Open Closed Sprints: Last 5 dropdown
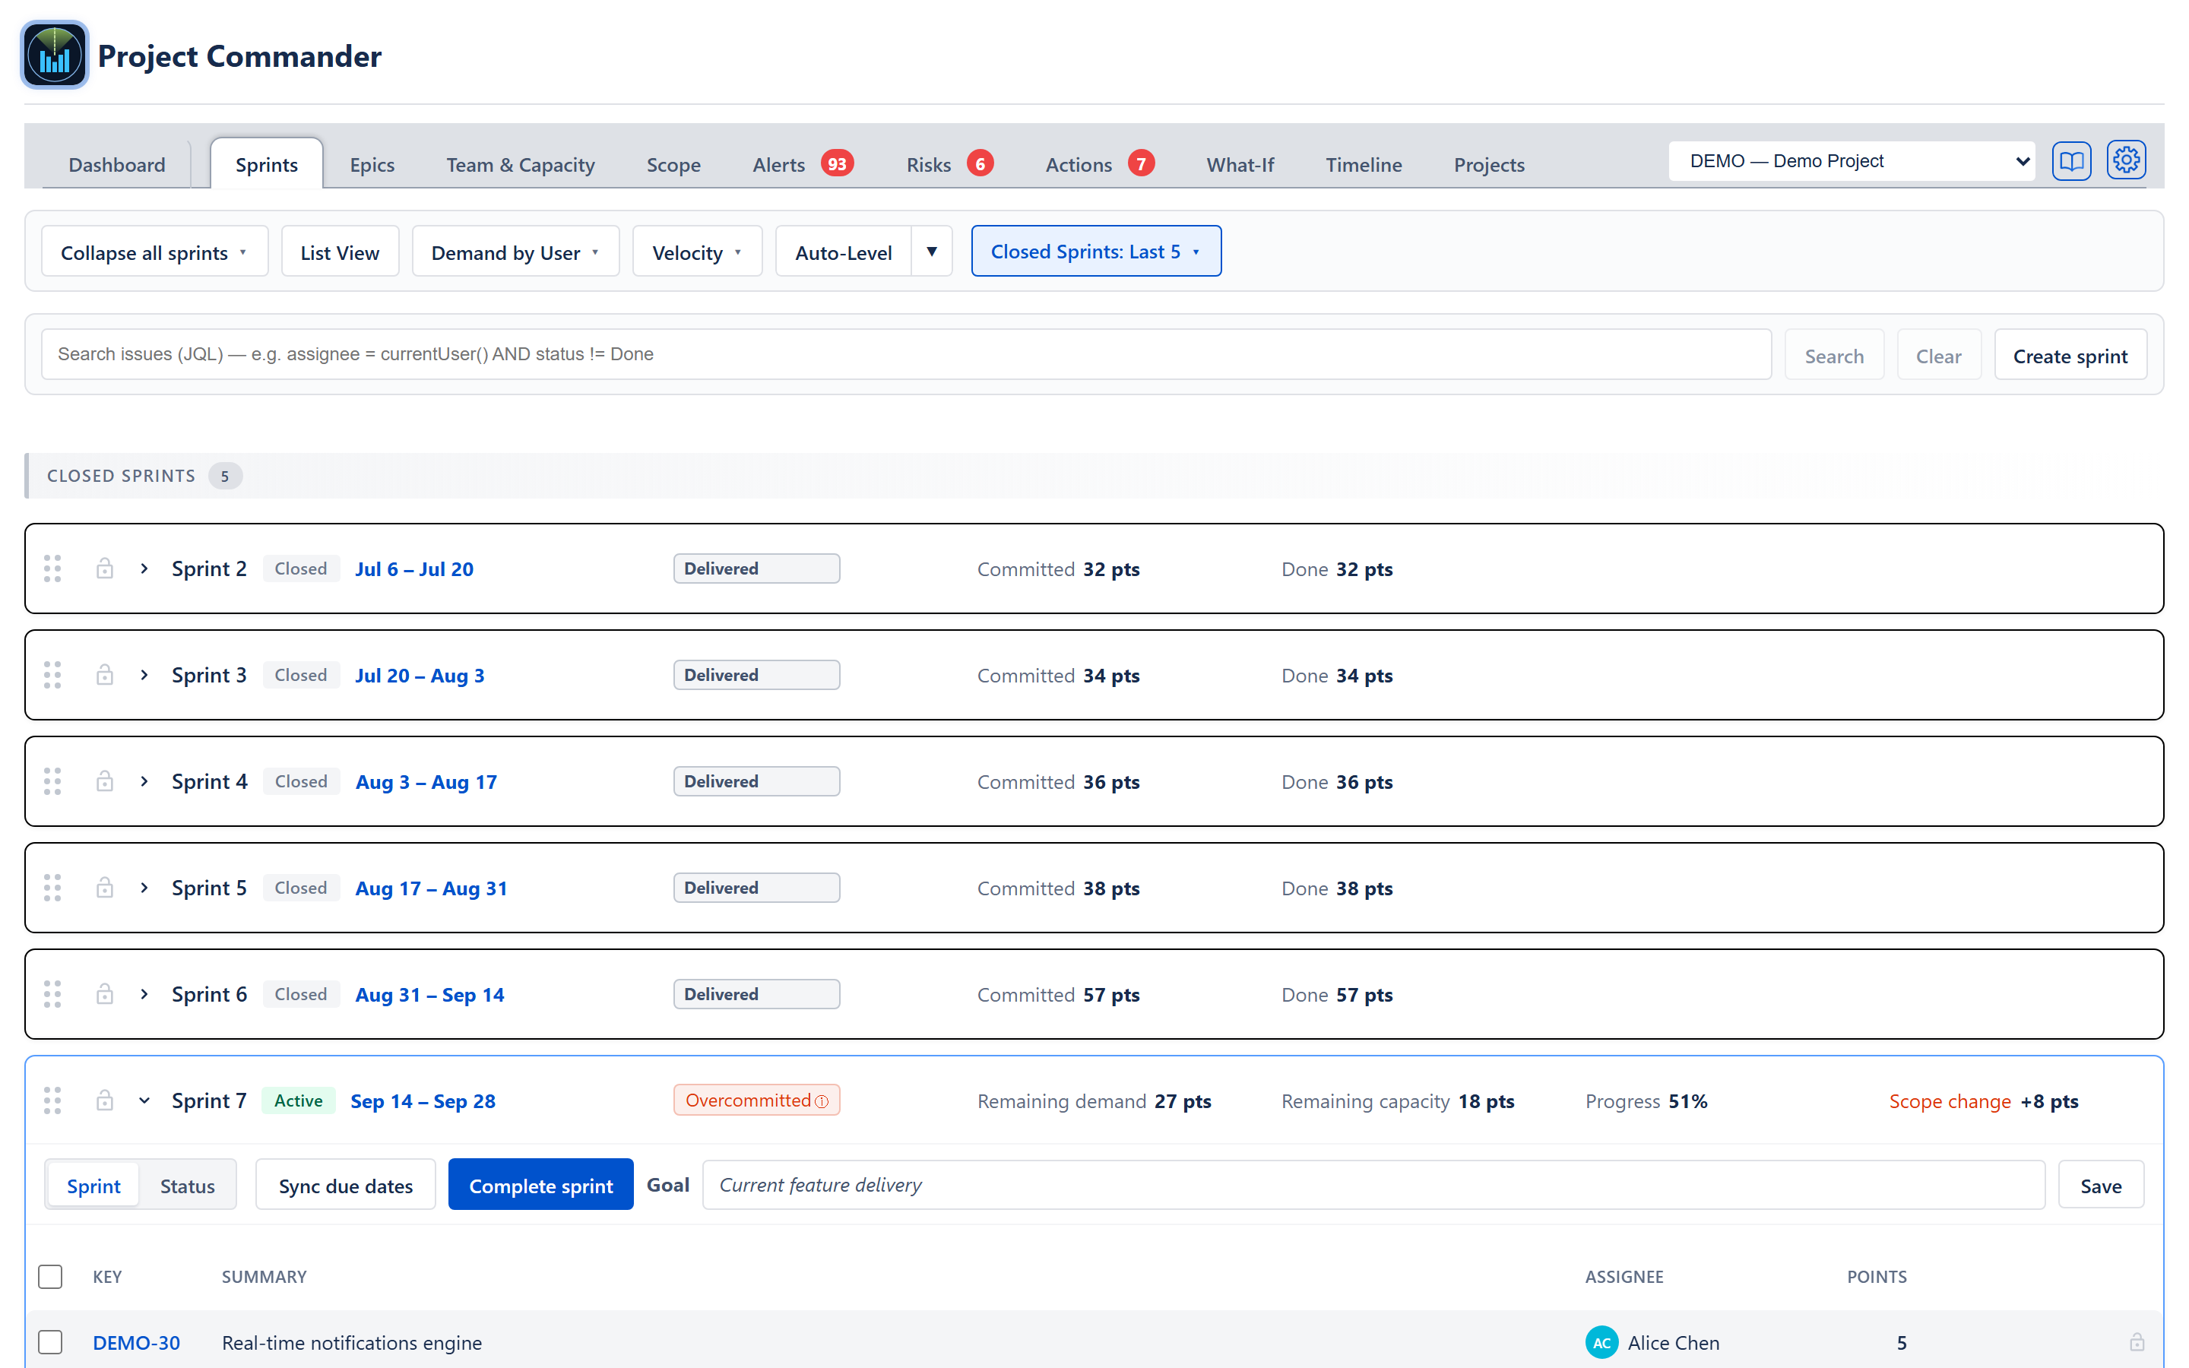The height and width of the screenshot is (1368, 2189). (x=1095, y=252)
